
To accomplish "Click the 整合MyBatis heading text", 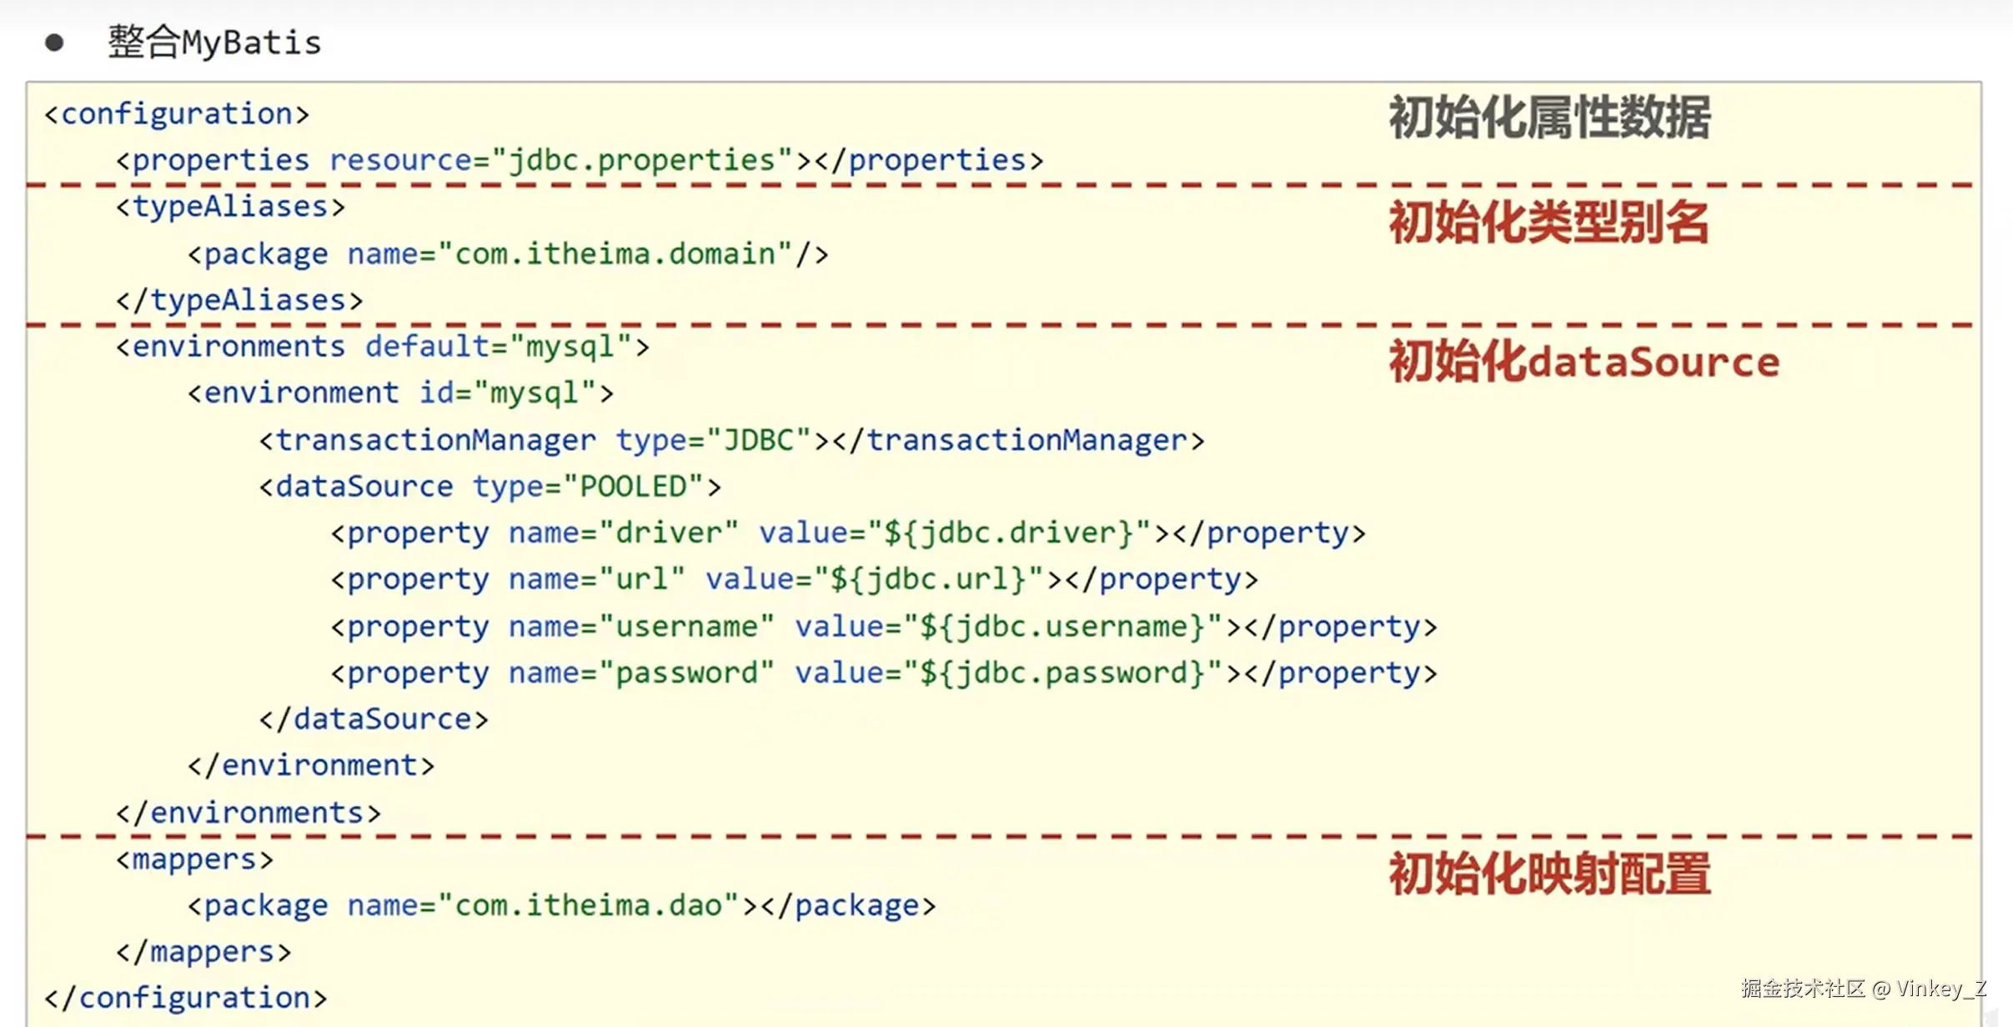I will [214, 43].
